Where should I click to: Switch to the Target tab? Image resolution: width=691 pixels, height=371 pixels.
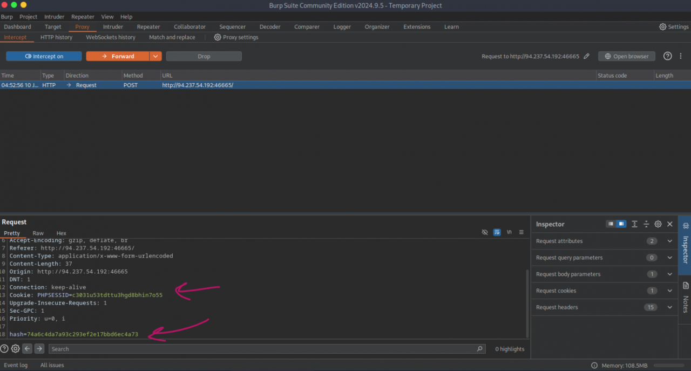point(53,26)
